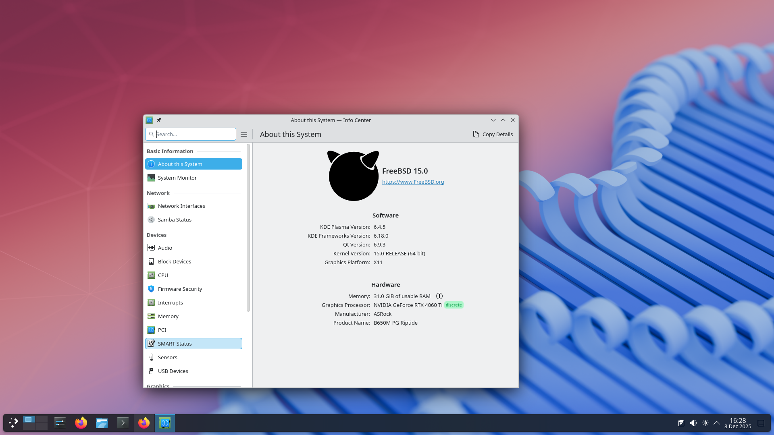Image resolution: width=774 pixels, height=435 pixels.
Task: Toggle the pin-window icon in title bar
Action: [x=159, y=120]
